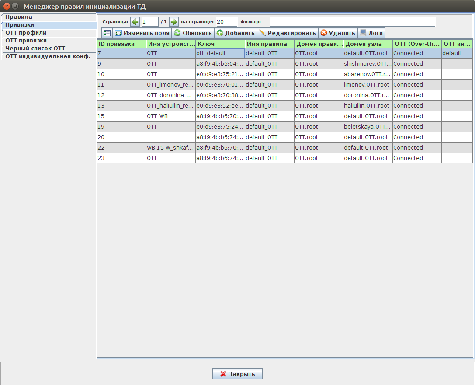Click the list view icon button
Screen dimensions: 475x386
(x=107, y=33)
